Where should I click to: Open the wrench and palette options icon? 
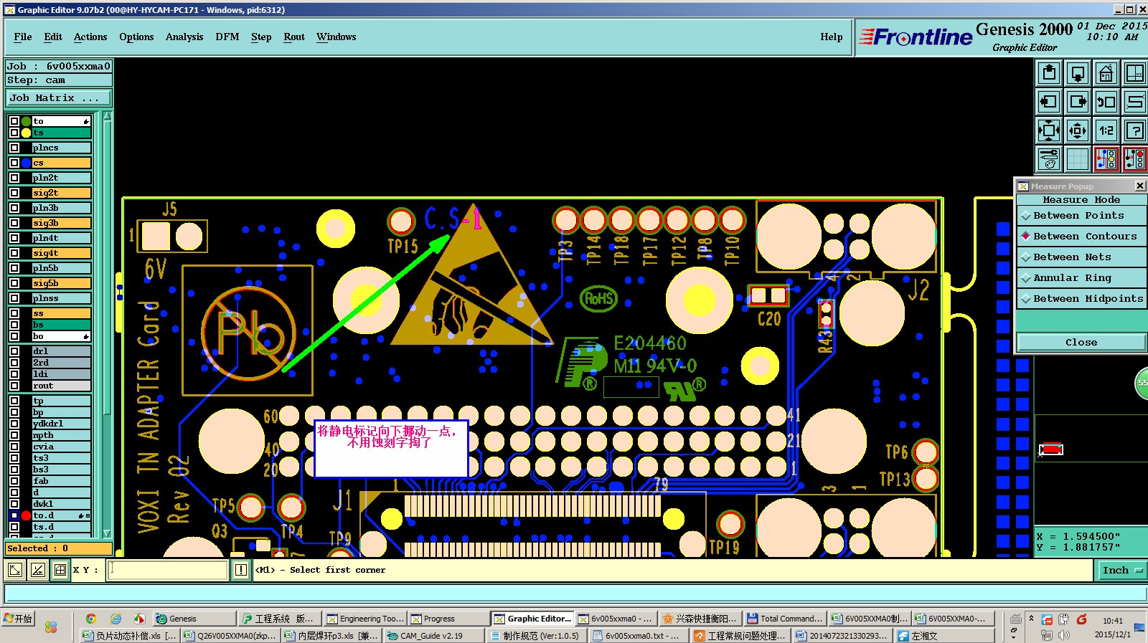tap(1049, 159)
